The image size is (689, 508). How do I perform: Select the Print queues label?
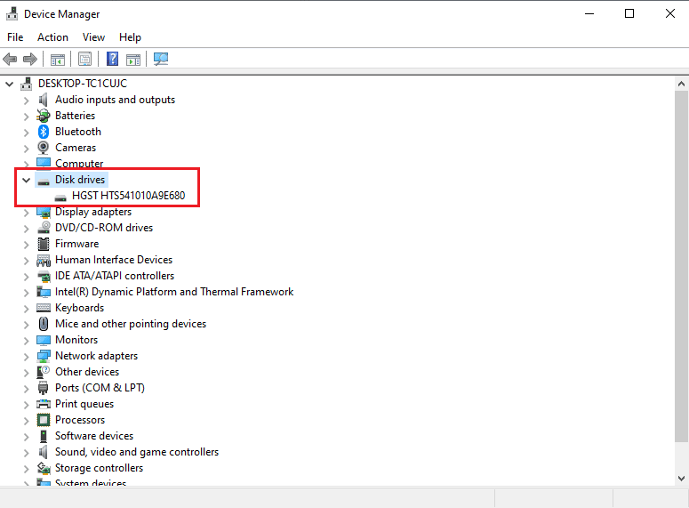(x=84, y=404)
